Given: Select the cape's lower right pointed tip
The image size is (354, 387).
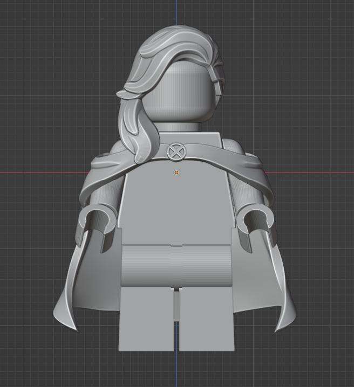Looking at the screenshot, I should (x=286, y=321).
